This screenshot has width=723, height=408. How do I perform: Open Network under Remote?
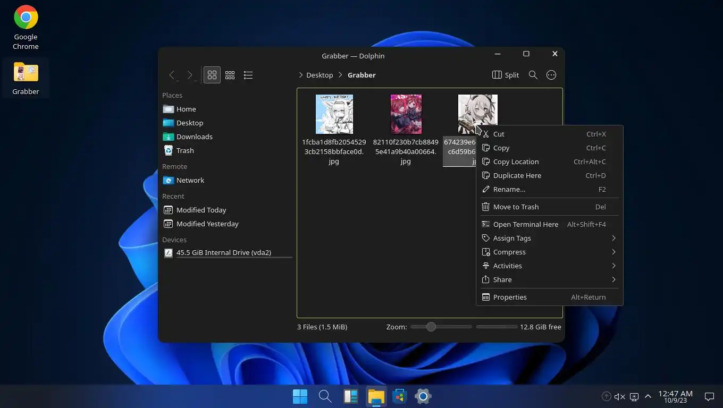tap(227, 180)
